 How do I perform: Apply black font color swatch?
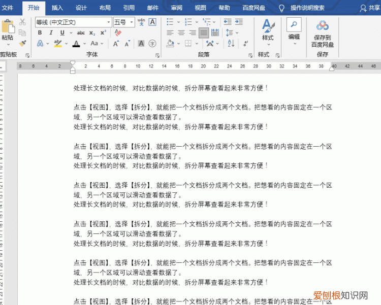point(76,44)
